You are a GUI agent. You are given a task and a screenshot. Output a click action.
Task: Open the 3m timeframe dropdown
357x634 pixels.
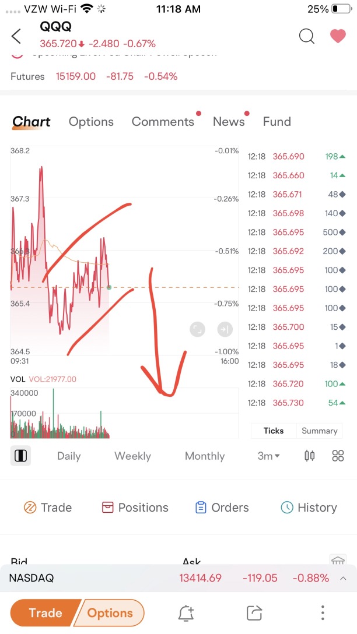point(267,456)
